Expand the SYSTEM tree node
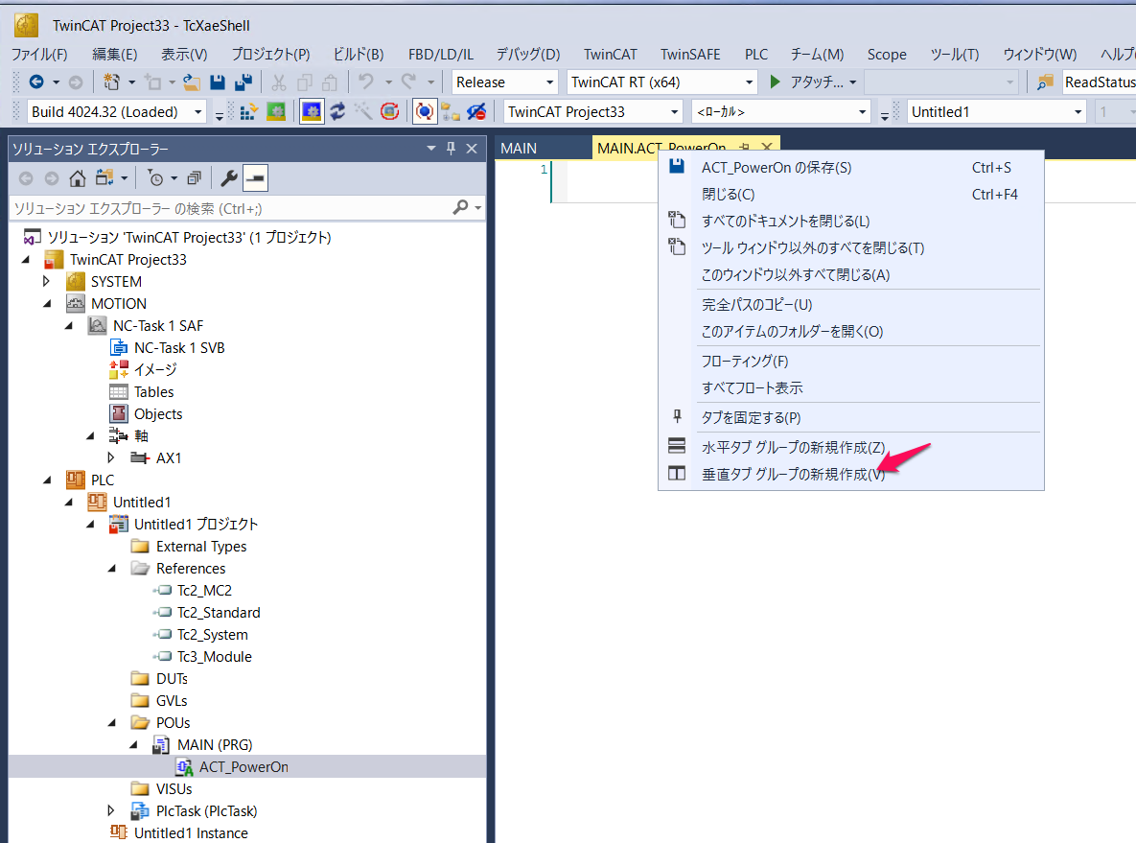The width and height of the screenshot is (1136, 843). tap(46, 281)
